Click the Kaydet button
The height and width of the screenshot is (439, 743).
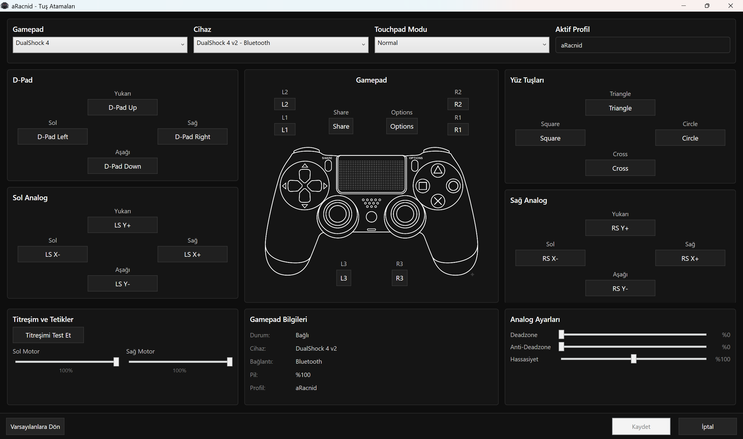coord(641,426)
